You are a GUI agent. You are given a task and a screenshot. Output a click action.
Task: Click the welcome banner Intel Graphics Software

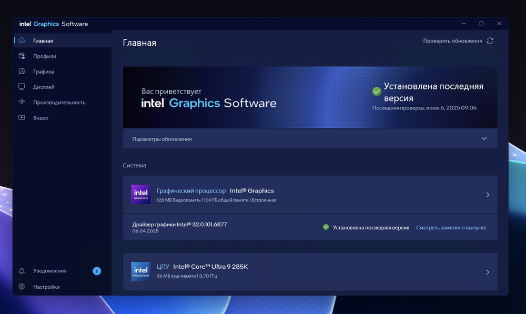[209, 103]
